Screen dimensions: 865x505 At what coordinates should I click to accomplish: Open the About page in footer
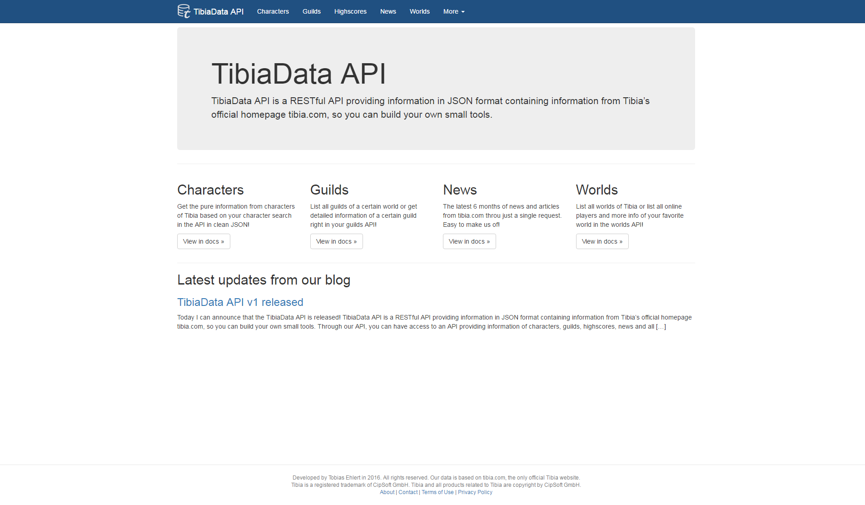(387, 492)
